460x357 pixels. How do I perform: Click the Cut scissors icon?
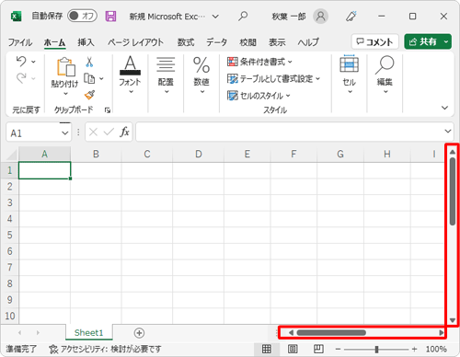click(x=89, y=62)
